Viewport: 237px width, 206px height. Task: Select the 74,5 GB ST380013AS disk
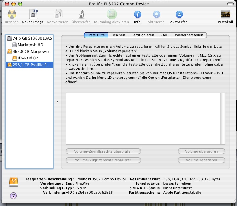[29, 38]
